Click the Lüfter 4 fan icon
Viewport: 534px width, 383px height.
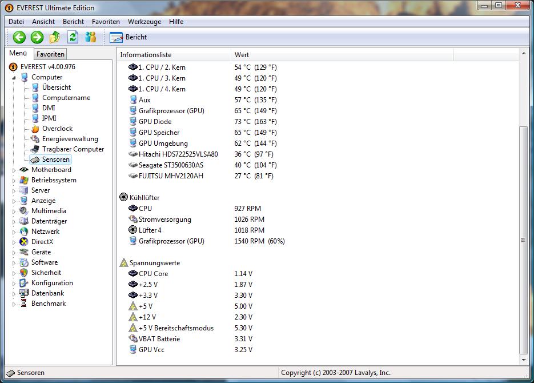[133, 230]
